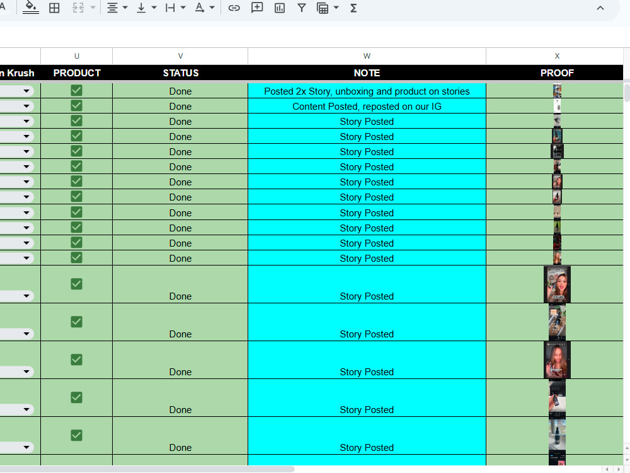The width and height of the screenshot is (630, 473).
Task: Select column W header
Action: 367,56
